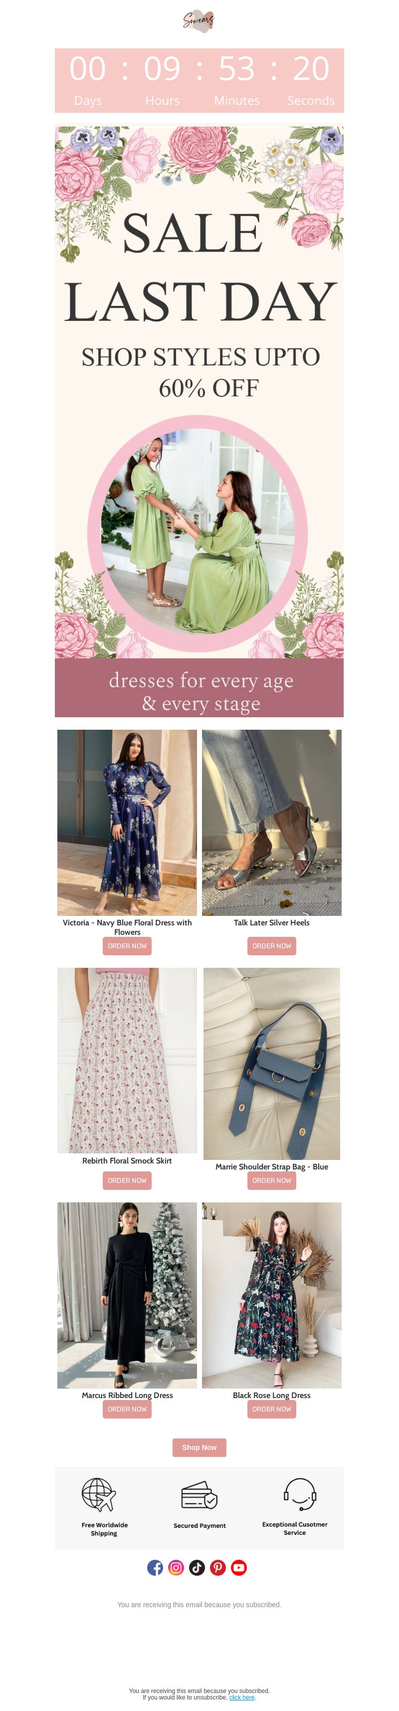Click the Shop Now button
This screenshot has width=399, height=1711.
point(199,1447)
